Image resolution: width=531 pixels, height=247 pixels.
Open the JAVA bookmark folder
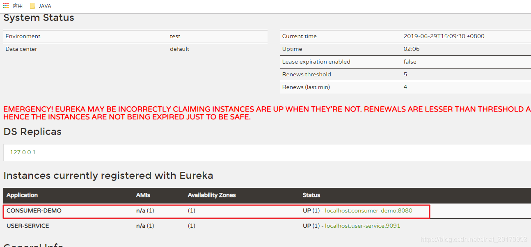point(40,6)
